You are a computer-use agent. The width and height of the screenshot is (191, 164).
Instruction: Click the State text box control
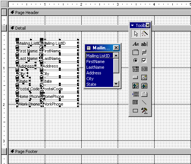60,81
